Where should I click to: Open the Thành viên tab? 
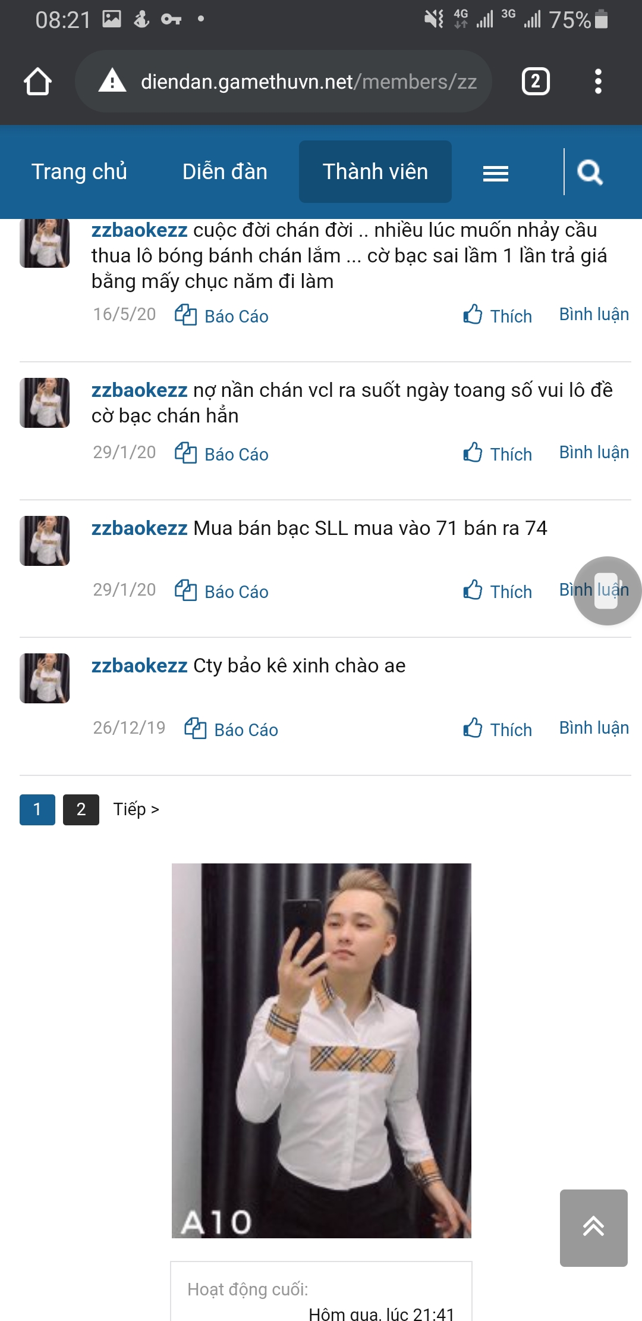[375, 171]
